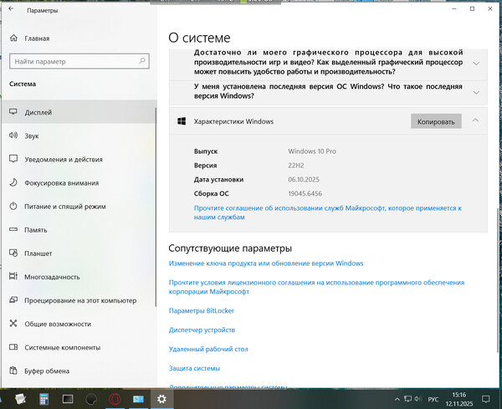Open the notification center taskbar icon
The image size is (502, 409).
pos(486,399)
